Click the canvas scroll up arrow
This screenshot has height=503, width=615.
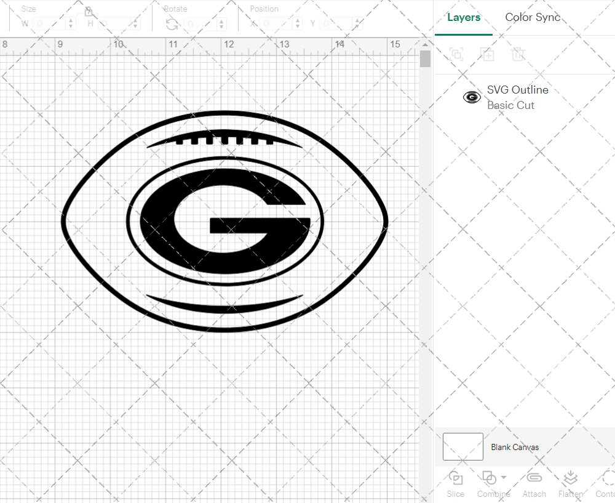(x=425, y=44)
